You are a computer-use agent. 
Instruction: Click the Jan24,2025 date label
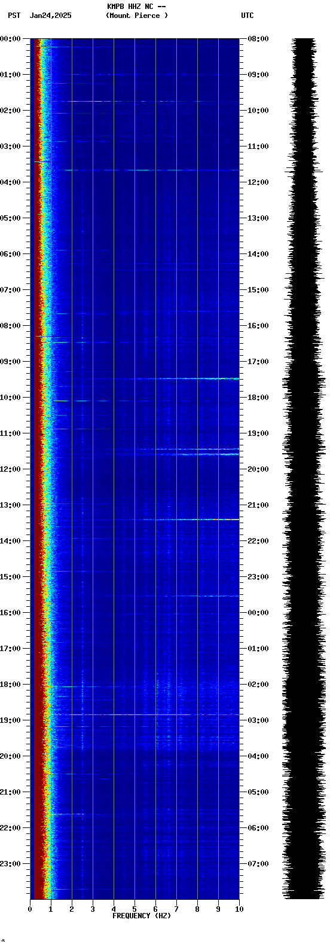click(50, 16)
